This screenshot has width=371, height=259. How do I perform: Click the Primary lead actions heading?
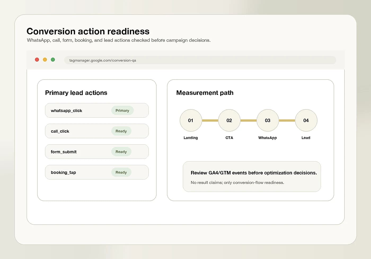click(x=76, y=93)
